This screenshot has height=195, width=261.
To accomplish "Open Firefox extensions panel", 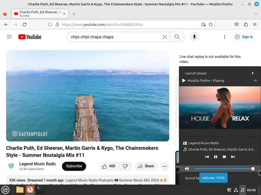I will pos(246,25).
